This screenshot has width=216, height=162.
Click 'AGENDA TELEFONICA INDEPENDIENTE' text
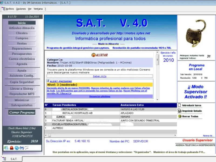[x=195, y=145]
